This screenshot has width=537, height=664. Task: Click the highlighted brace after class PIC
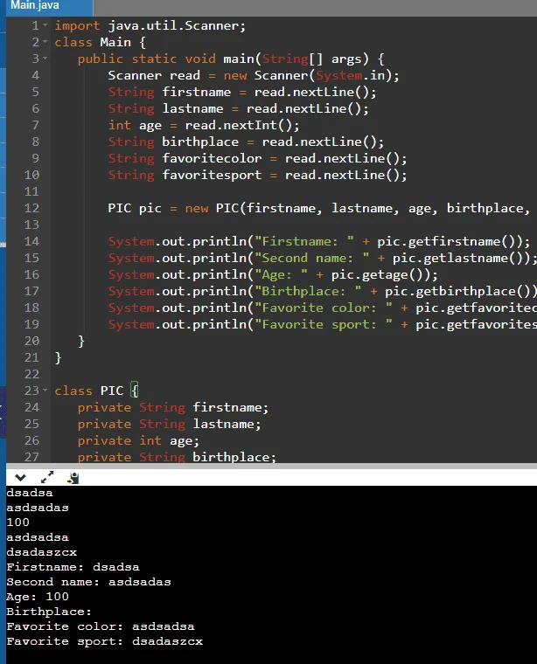135,390
